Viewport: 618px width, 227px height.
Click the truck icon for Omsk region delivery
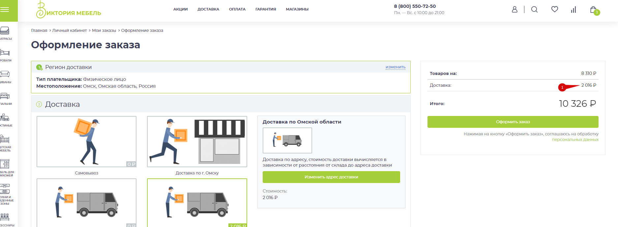pos(287,140)
